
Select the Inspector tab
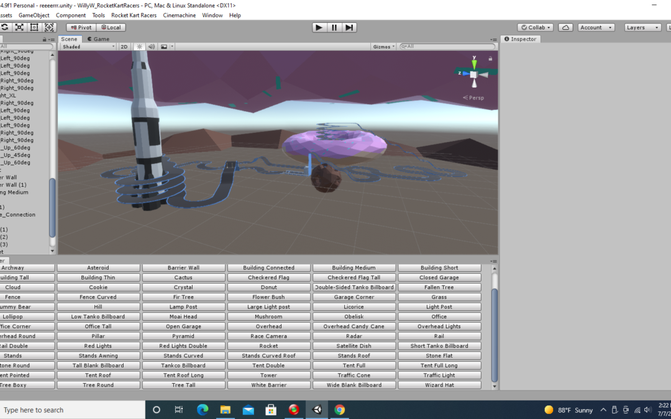pyautogui.click(x=521, y=39)
